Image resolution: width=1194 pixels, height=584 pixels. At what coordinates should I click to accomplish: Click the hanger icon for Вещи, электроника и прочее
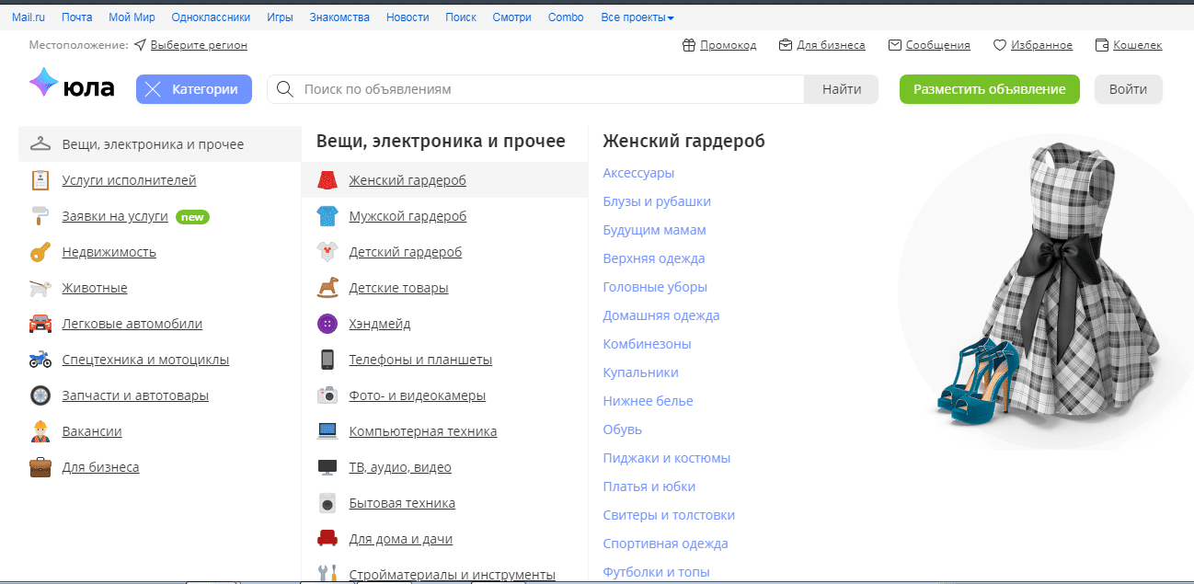point(40,144)
